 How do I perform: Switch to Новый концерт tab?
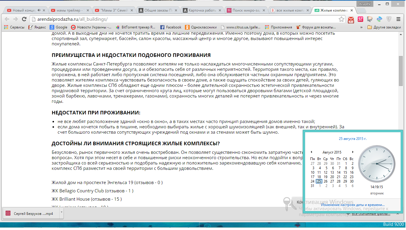[25, 10]
